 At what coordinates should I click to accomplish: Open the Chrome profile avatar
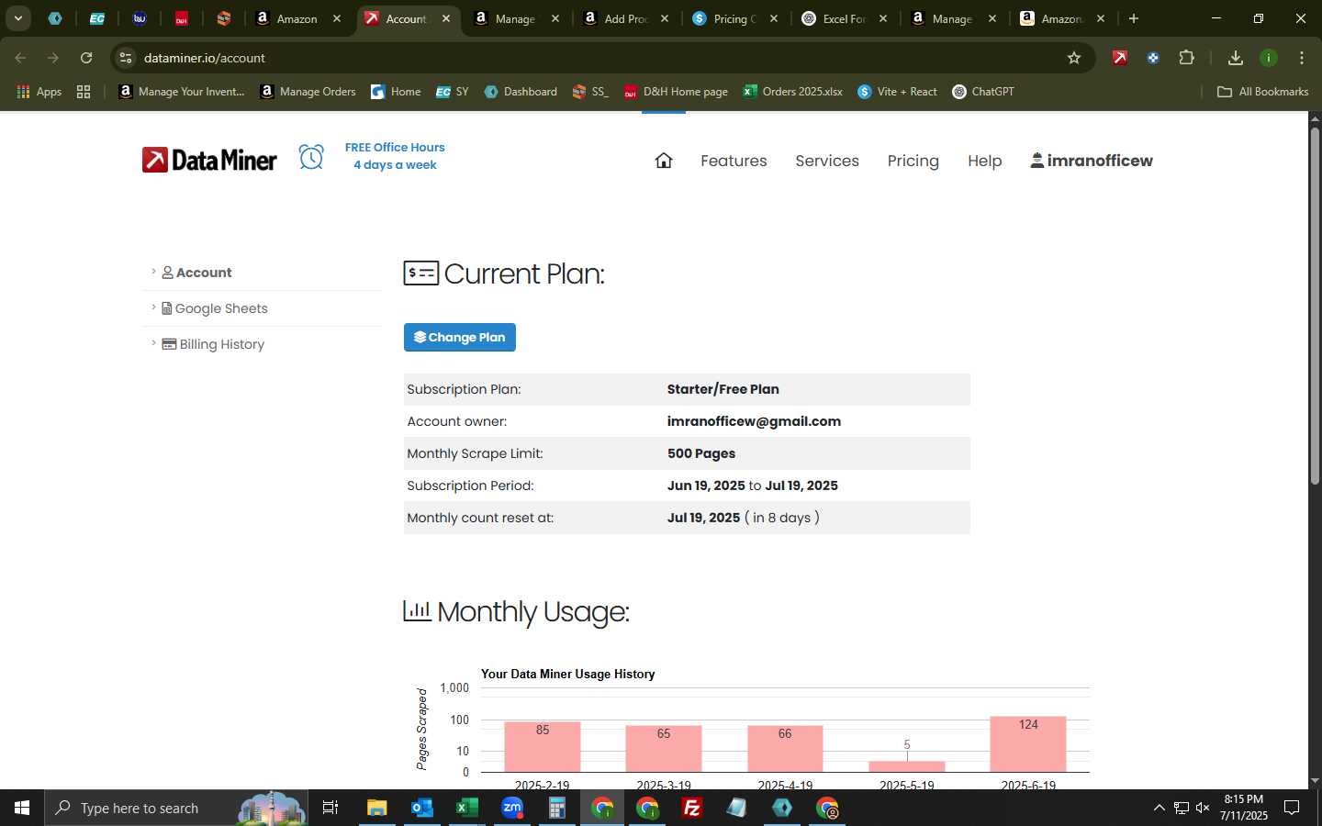click(x=1269, y=58)
